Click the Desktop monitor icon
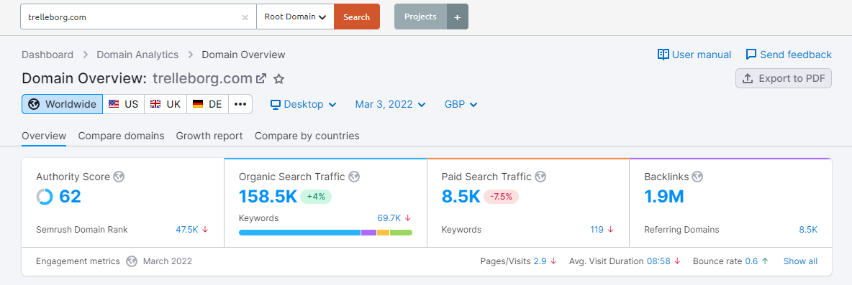 click(x=276, y=105)
